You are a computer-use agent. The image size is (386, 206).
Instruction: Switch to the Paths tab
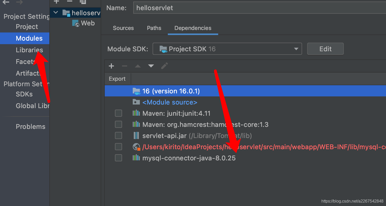pyautogui.click(x=154, y=28)
